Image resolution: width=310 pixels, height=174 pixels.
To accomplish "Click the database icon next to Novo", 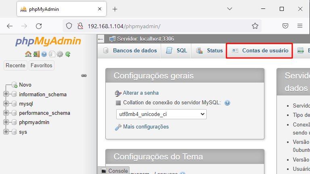I will point(15,85).
